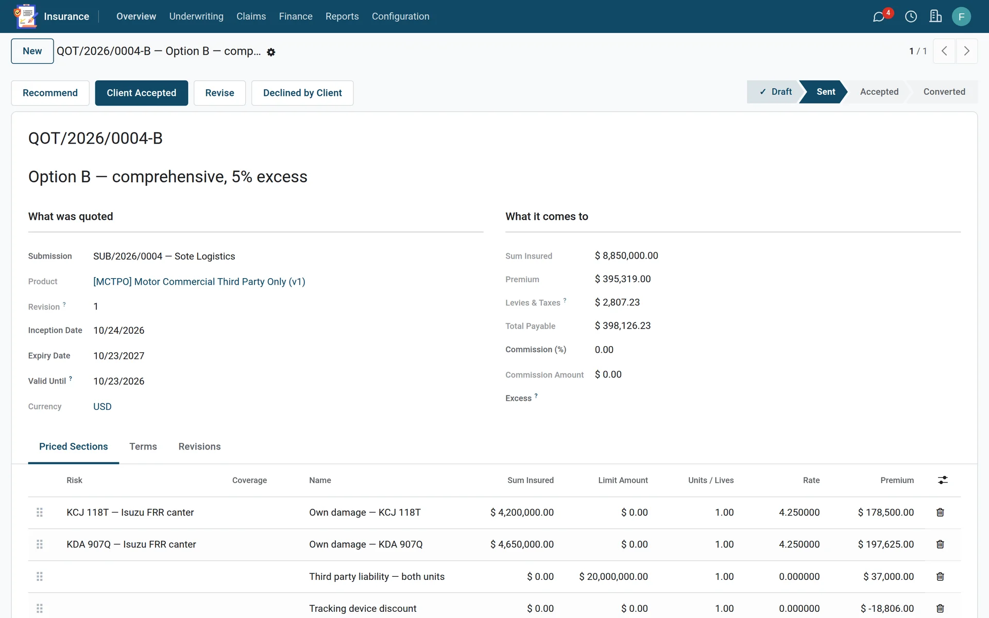This screenshot has height=618, width=989.
Task: Open the user avatar menu
Action: point(961,16)
